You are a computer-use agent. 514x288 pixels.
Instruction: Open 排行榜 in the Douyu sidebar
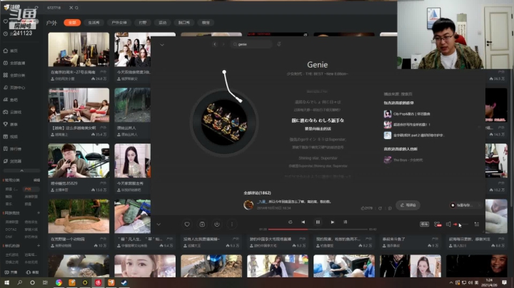pyautogui.click(x=12, y=149)
